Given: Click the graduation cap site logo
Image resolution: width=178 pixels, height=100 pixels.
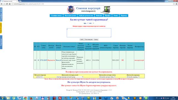Looking at the screenshot, I should pos(71,10).
